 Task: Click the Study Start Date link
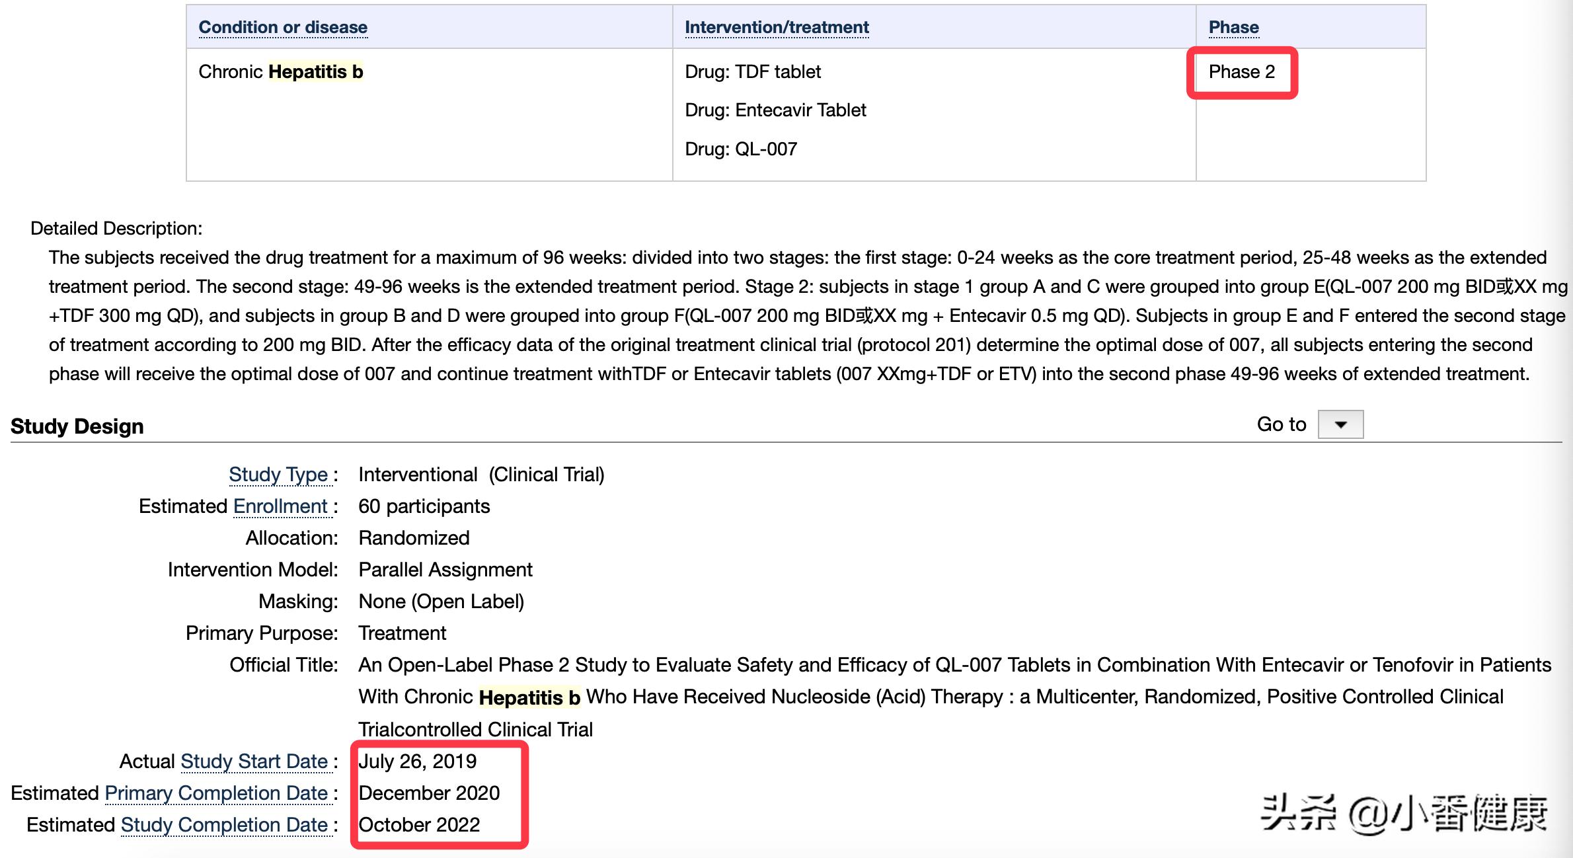pos(254,761)
